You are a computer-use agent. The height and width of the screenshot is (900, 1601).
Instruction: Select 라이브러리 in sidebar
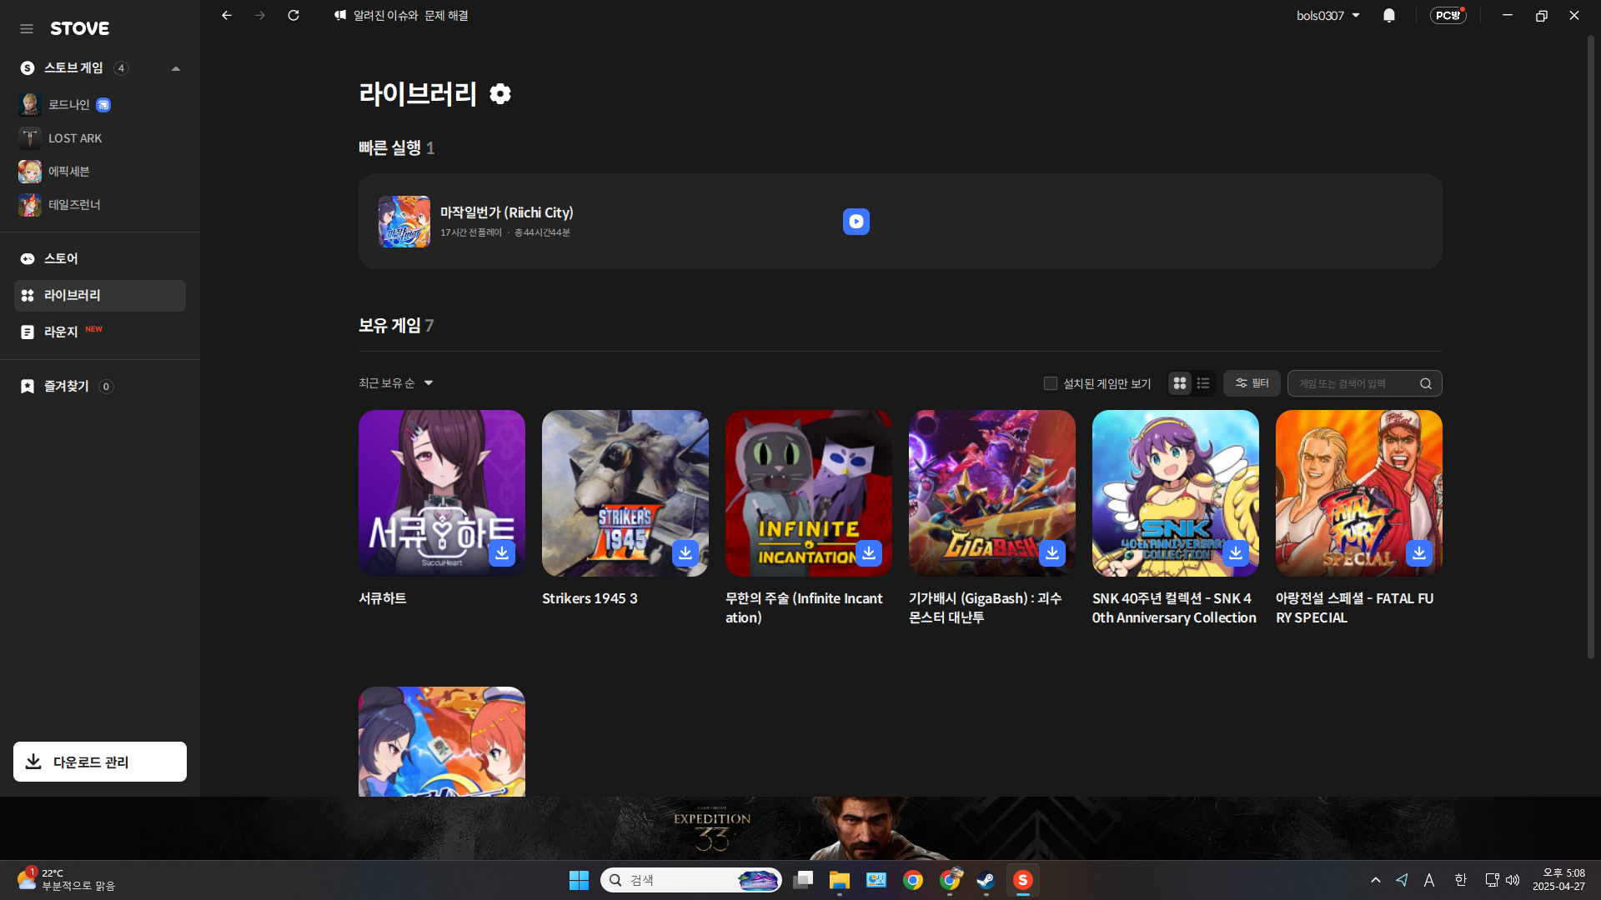[x=100, y=296]
